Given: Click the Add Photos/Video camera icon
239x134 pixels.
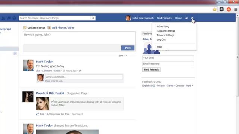Looking at the screenshot, I should point(49,28).
